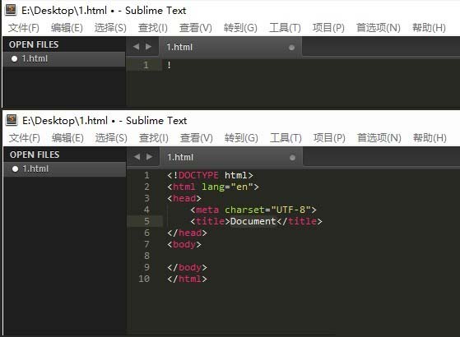Open 文件(F) menu in the upper window
The width and height of the screenshot is (460, 337).
tap(24, 28)
